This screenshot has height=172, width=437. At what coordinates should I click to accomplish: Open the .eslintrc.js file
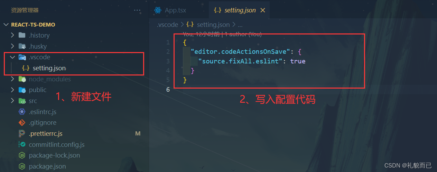click(43, 112)
